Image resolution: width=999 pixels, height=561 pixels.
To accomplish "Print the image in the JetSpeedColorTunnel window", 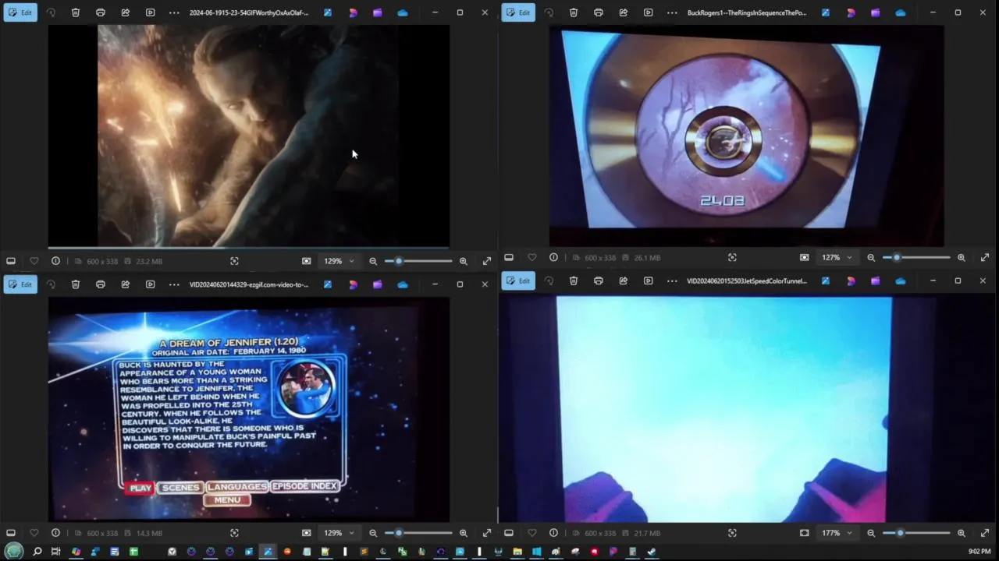I will (x=599, y=280).
